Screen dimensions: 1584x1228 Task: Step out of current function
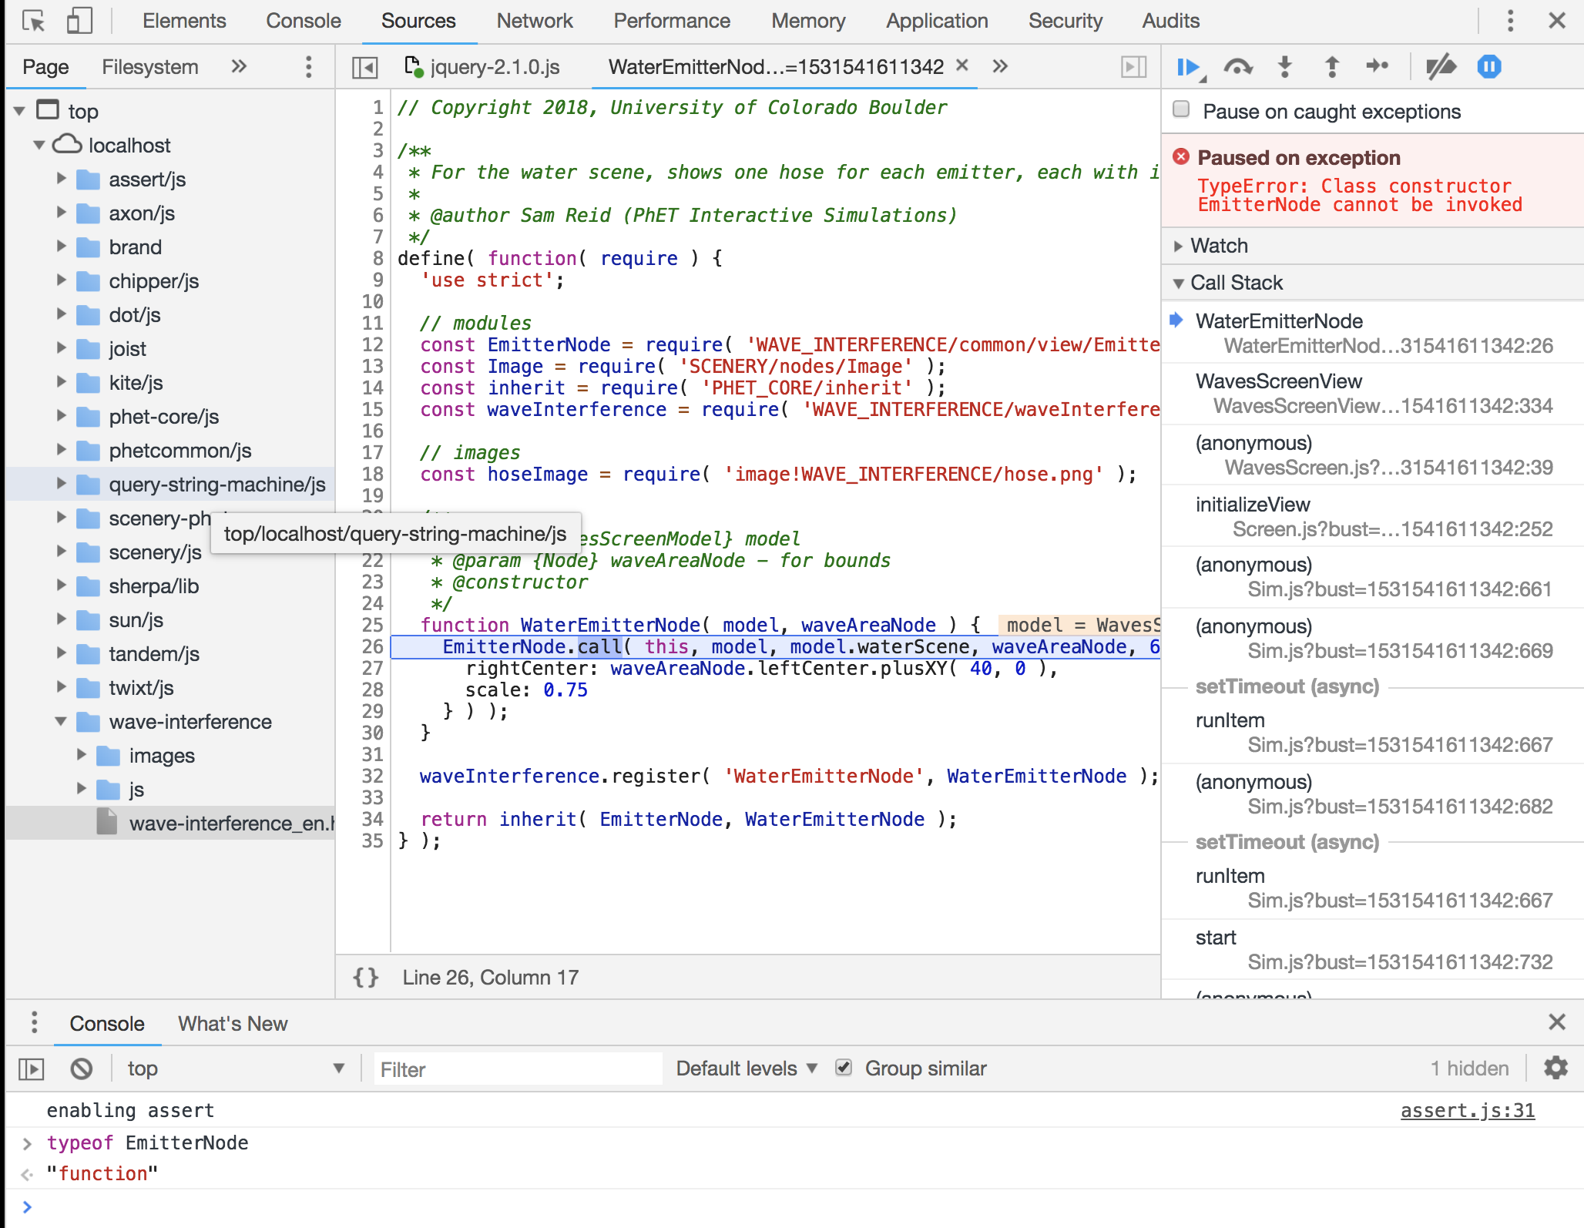click(1331, 68)
